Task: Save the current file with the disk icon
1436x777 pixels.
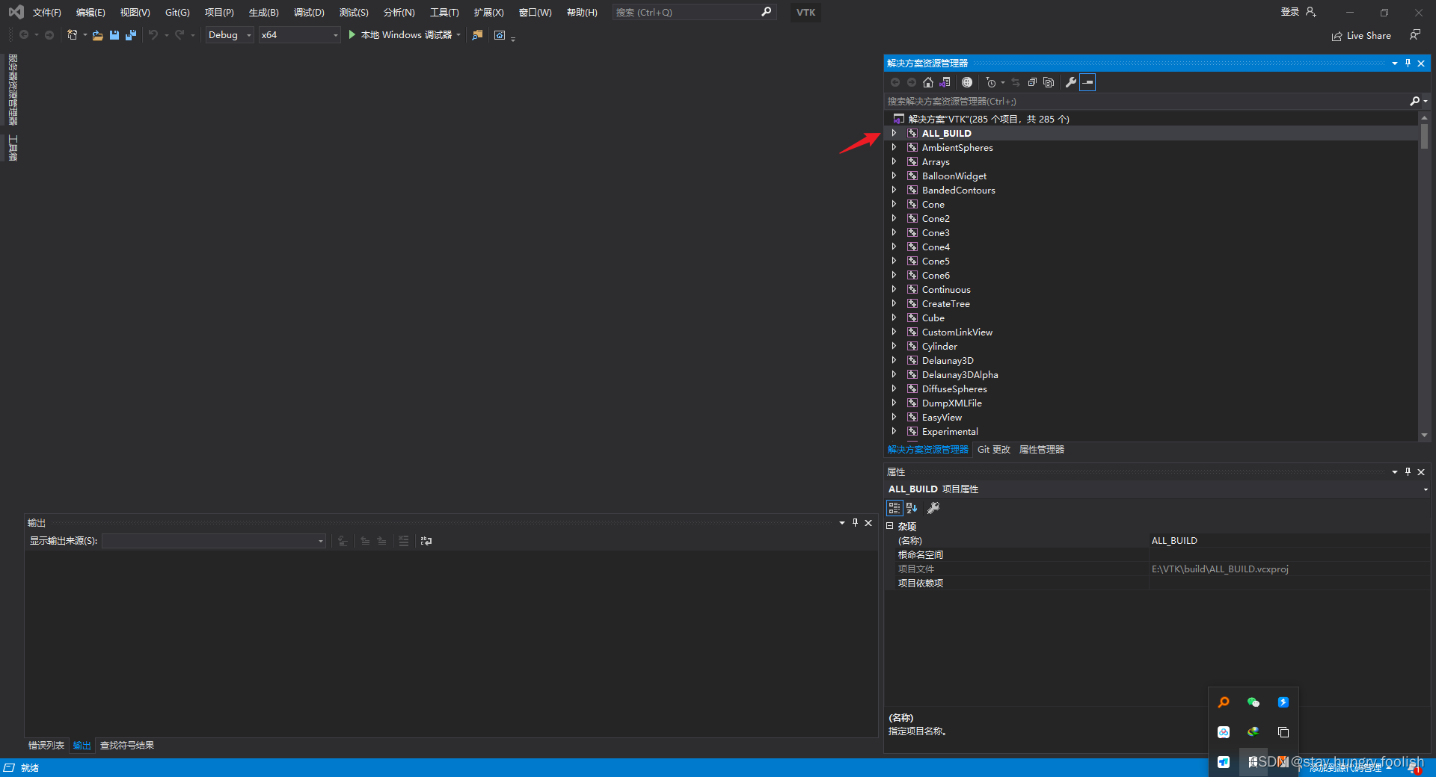Action: (114, 35)
